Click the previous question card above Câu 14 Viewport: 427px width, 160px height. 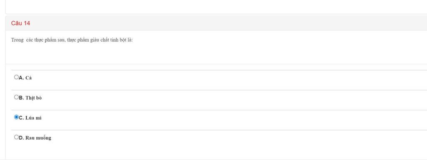coord(216,7)
